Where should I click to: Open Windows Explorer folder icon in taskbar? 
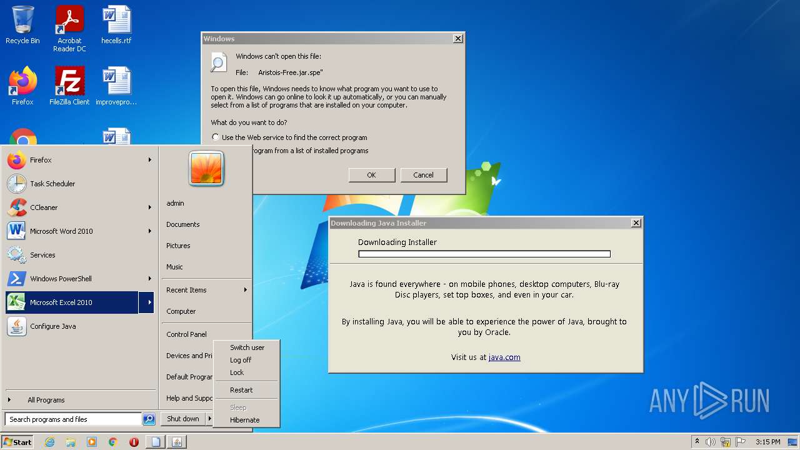pyautogui.click(x=71, y=442)
